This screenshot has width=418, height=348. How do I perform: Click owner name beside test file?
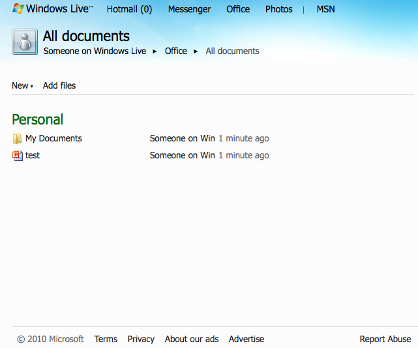click(x=183, y=155)
